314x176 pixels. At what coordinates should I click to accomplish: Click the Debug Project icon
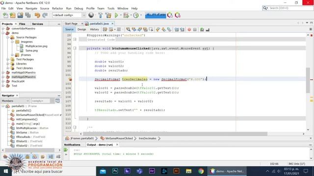(126, 15)
